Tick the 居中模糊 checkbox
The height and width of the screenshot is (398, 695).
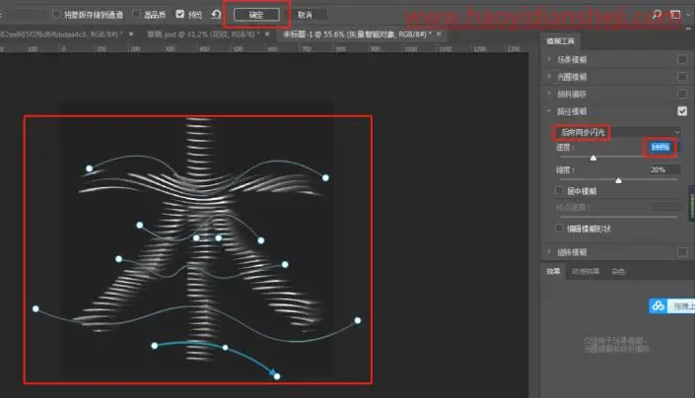(x=559, y=191)
